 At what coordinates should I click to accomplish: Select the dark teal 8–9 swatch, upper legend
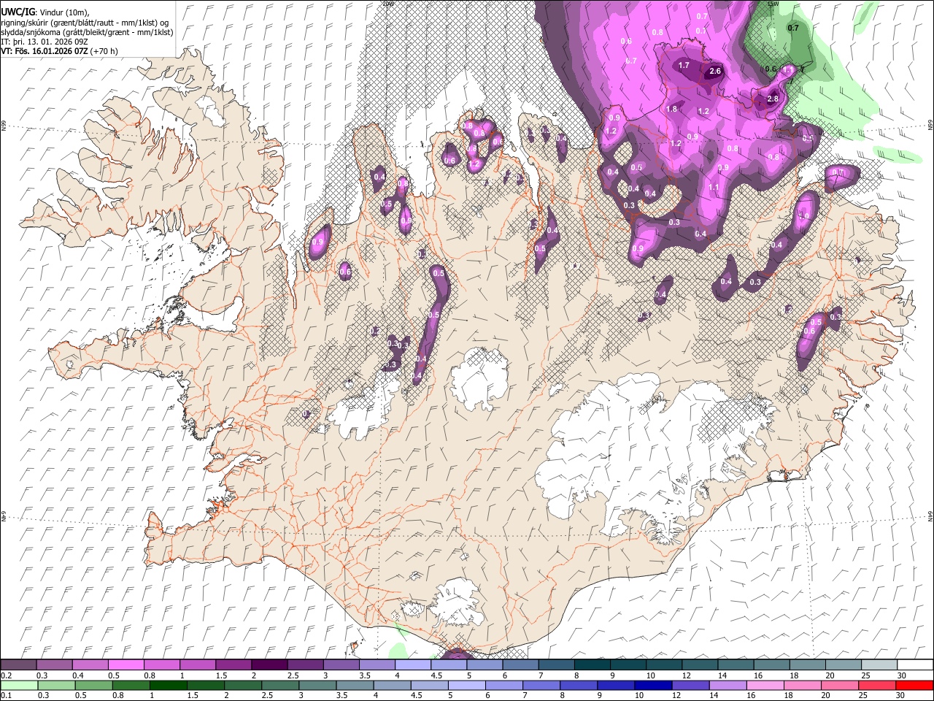(x=592, y=665)
